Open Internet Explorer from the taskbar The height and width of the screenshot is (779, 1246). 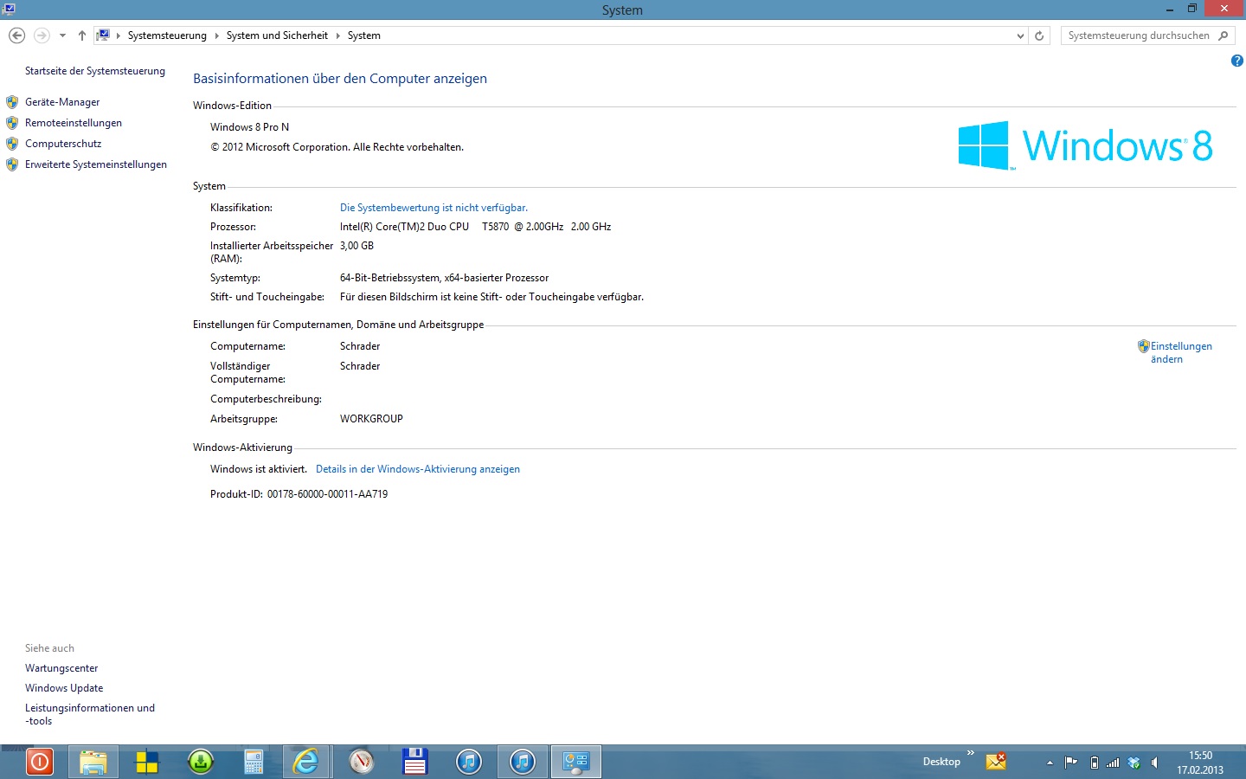[306, 762]
